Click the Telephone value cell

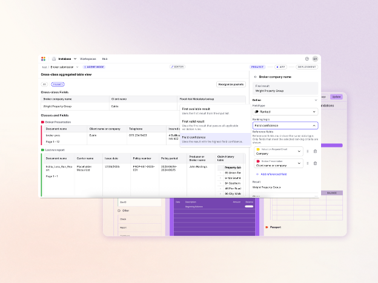tap(147, 138)
